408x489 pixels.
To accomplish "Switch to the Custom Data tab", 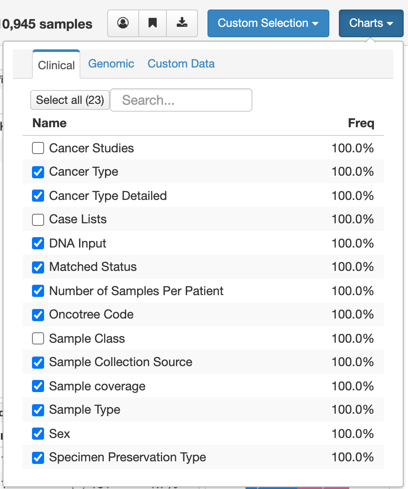I will pyautogui.click(x=181, y=64).
